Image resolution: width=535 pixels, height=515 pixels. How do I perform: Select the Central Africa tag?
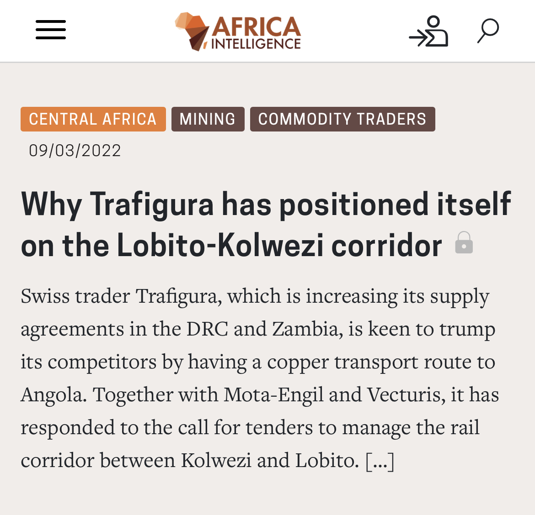click(93, 119)
